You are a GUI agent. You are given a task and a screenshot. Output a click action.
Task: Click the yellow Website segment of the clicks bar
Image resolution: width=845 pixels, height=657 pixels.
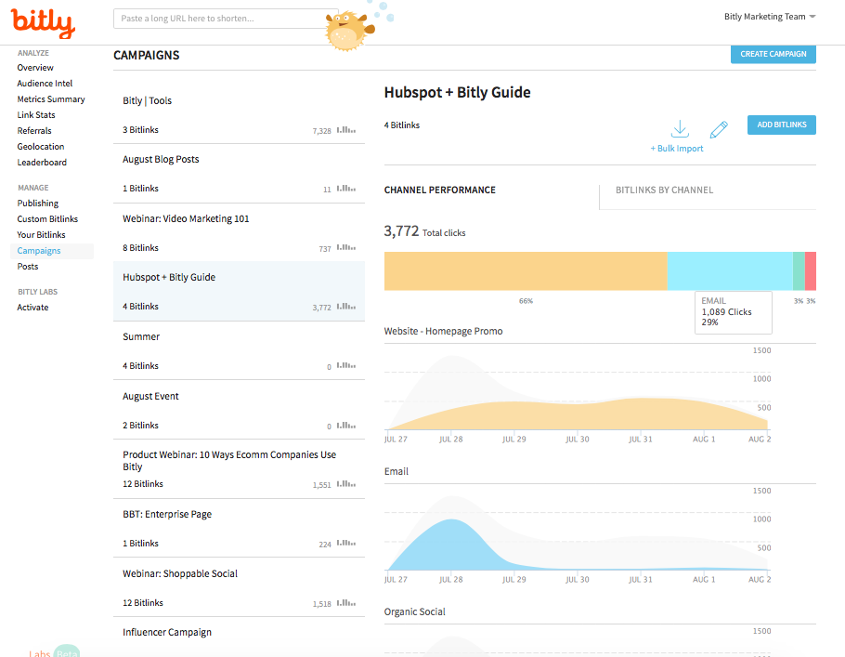(x=526, y=270)
